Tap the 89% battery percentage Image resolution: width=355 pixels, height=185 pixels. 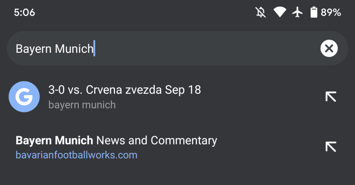pyautogui.click(x=331, y=13)
